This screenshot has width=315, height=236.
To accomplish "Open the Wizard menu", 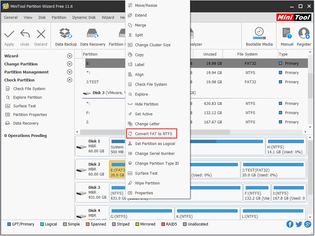I will (108, 18).
